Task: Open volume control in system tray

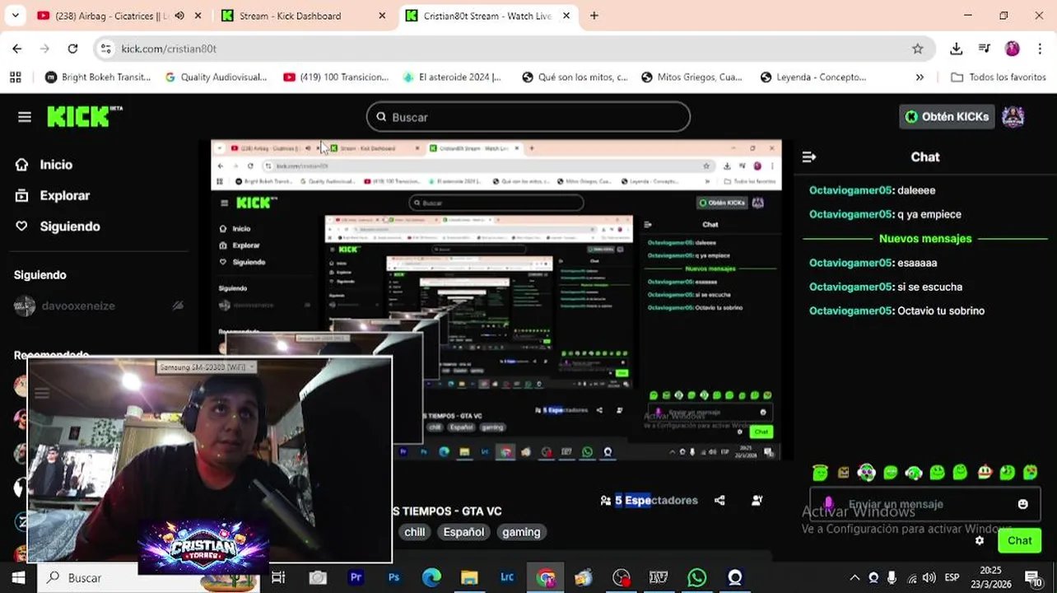Action: pos(929,577)
